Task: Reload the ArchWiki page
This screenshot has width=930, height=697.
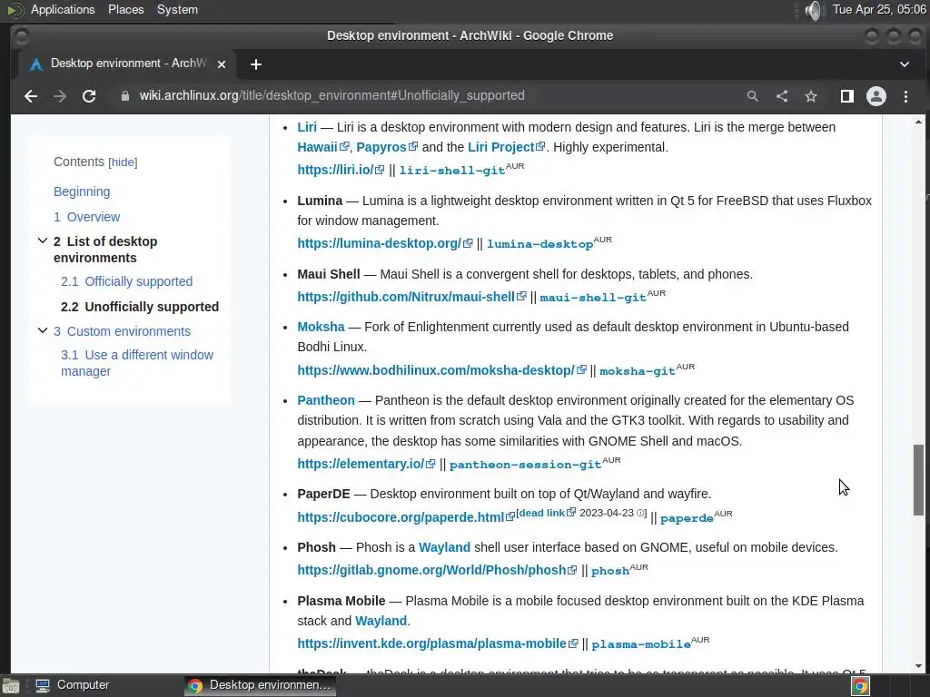Action: tap(89, 96)
